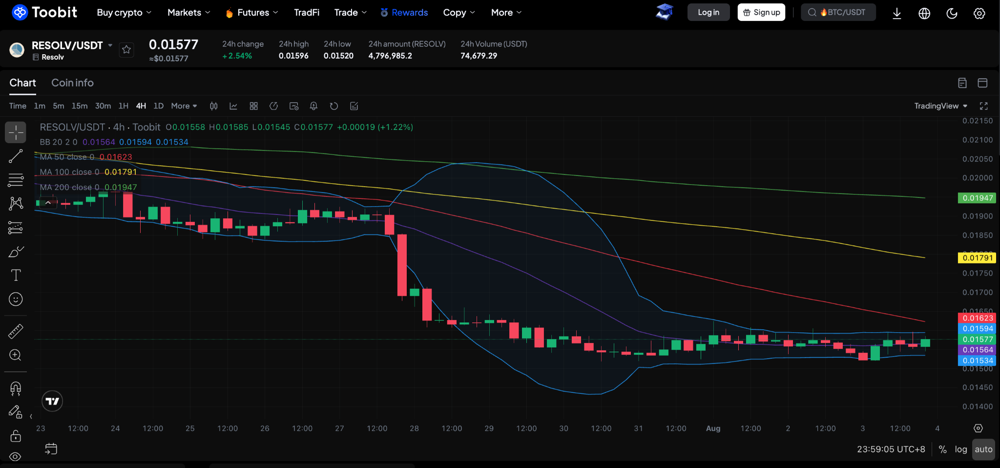Open the TradingView chart type dropdown

[941, 106]
